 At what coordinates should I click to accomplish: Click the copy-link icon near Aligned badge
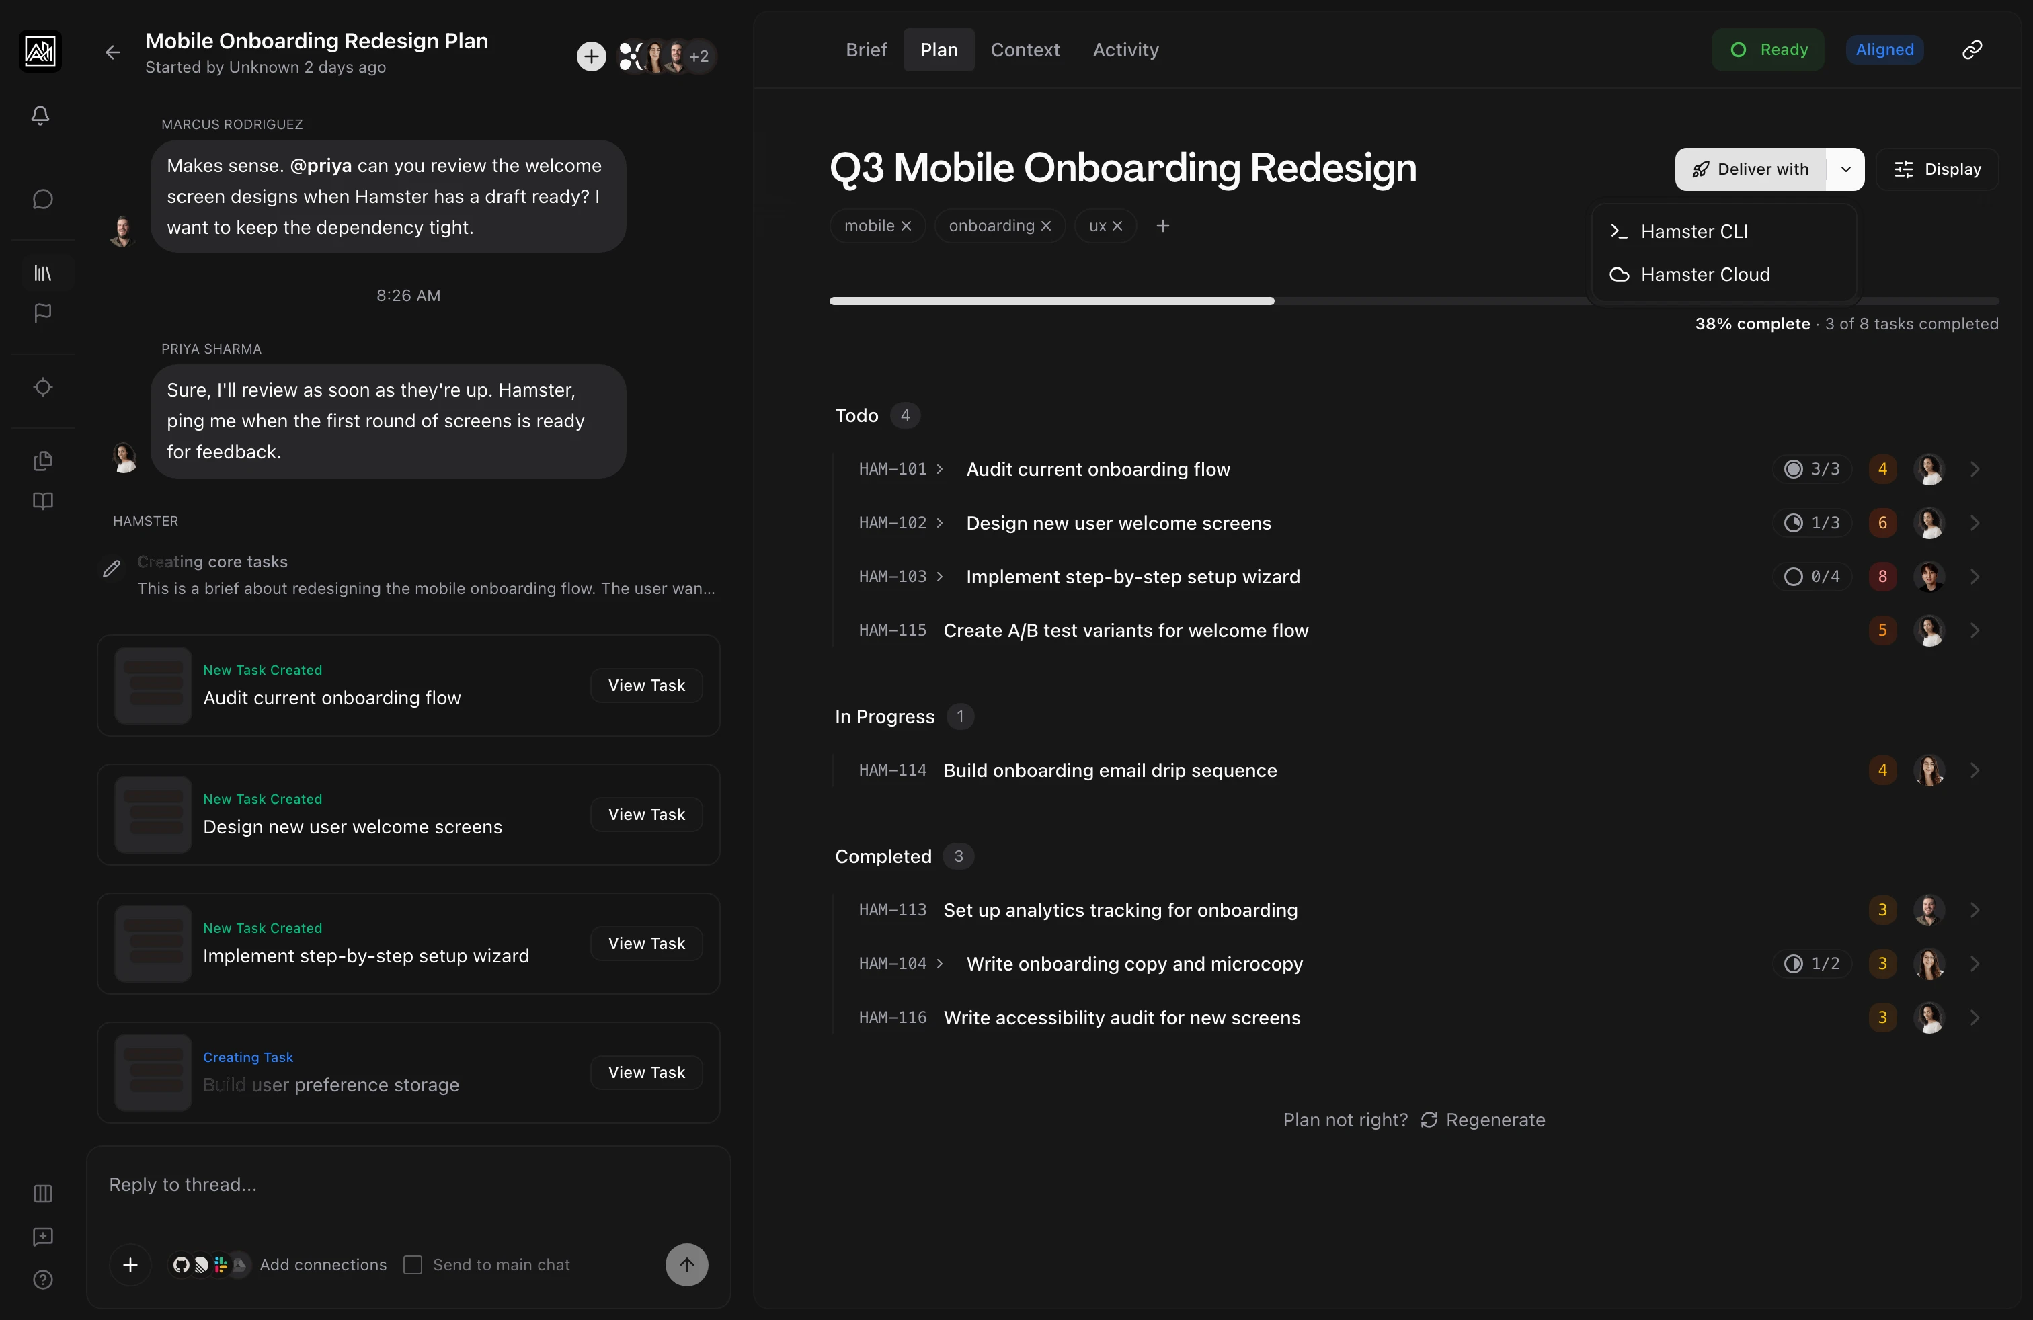[1972, 48]
